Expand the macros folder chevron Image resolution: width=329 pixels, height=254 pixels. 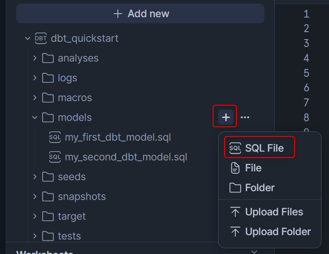click(35, 98)
